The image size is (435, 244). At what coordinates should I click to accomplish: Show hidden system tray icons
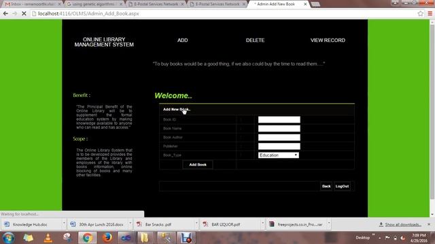[379, 238]
